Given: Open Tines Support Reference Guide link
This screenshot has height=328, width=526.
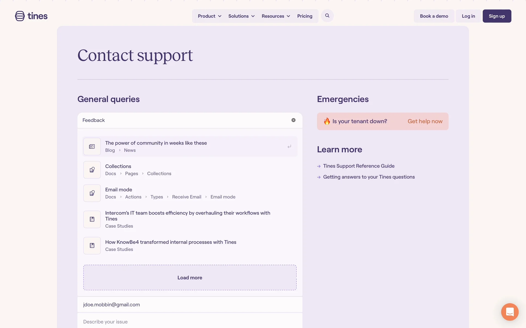Looking at the screenshot, I should click(359, 166).
